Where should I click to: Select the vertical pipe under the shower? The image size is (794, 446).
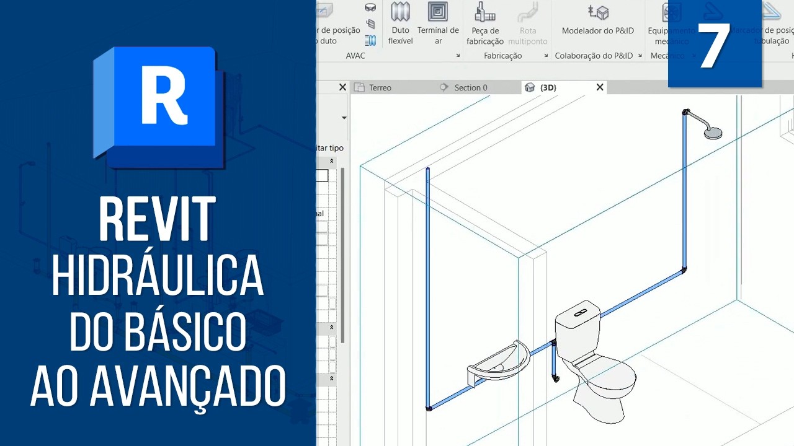(685, 192)
